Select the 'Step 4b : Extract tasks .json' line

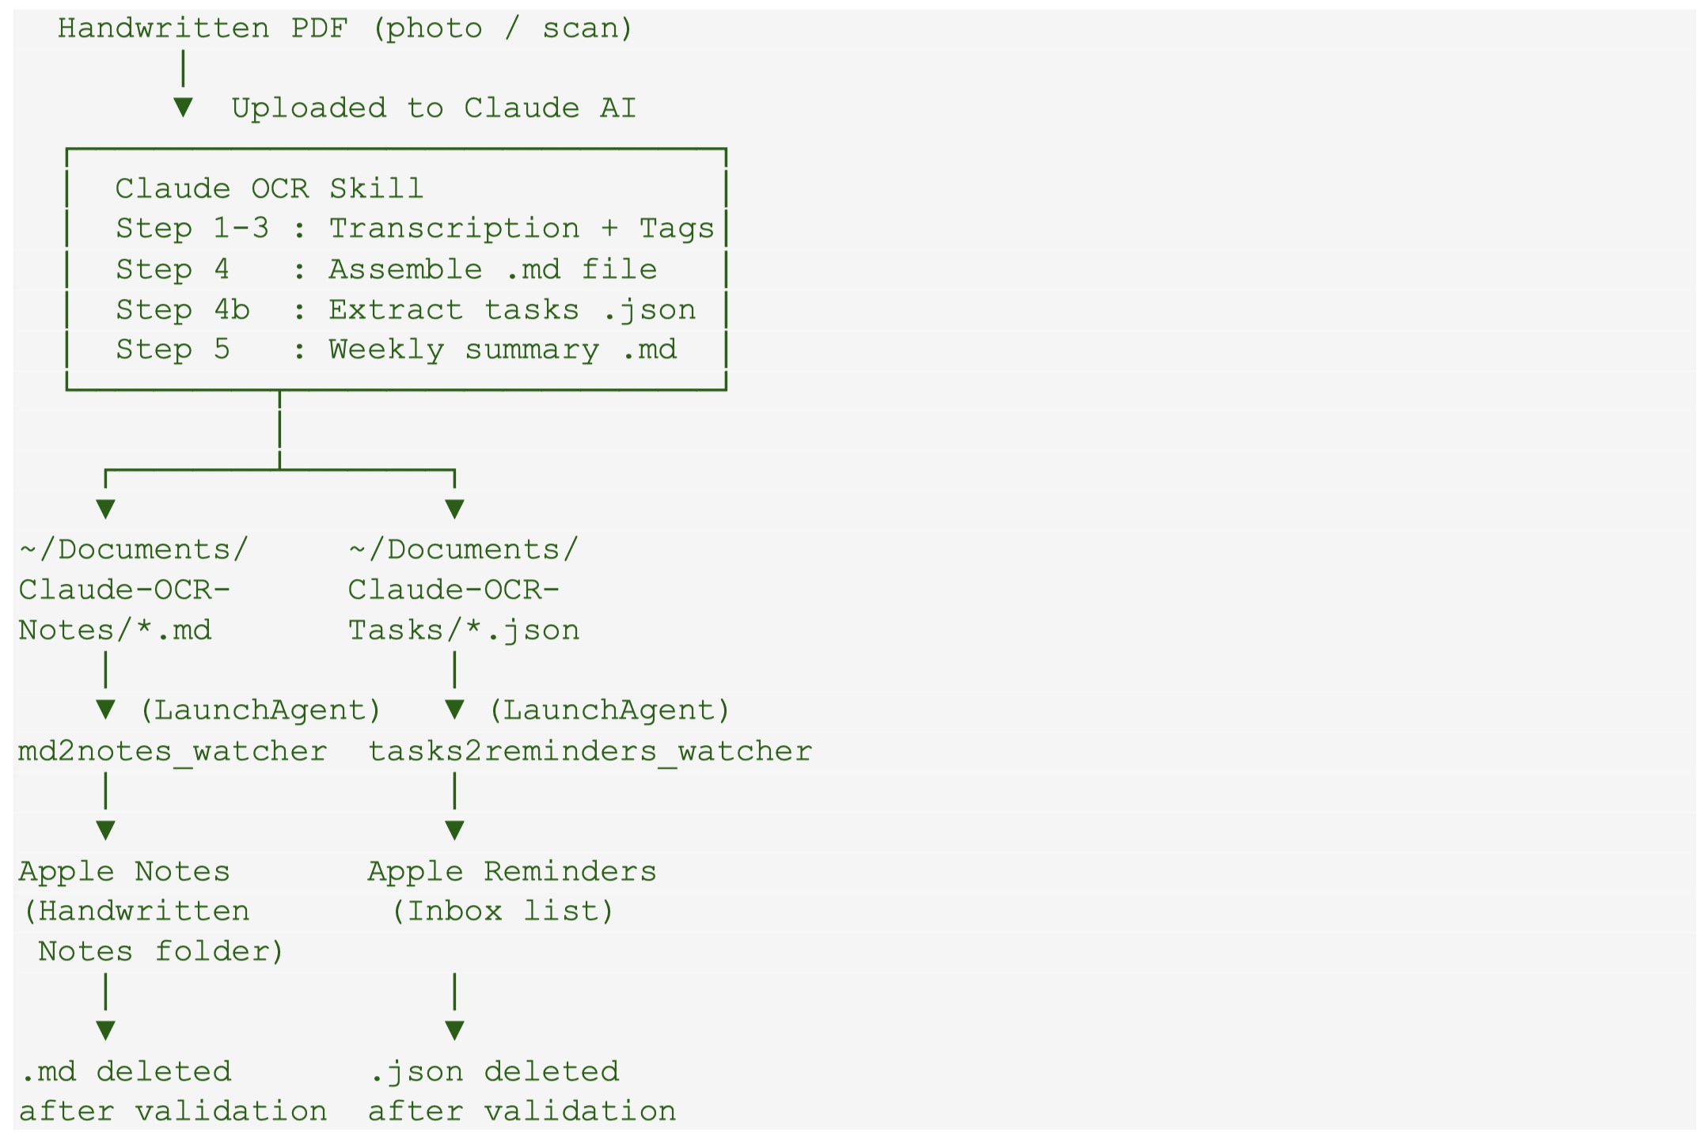(405, 309)
